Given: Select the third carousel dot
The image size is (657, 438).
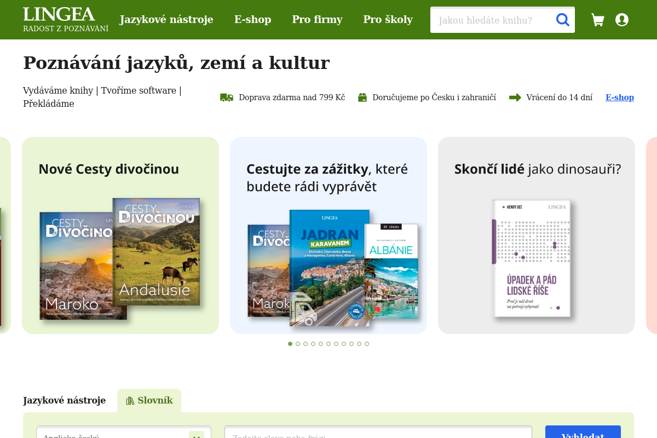Looking at the screenshot, I should point(306,344).
